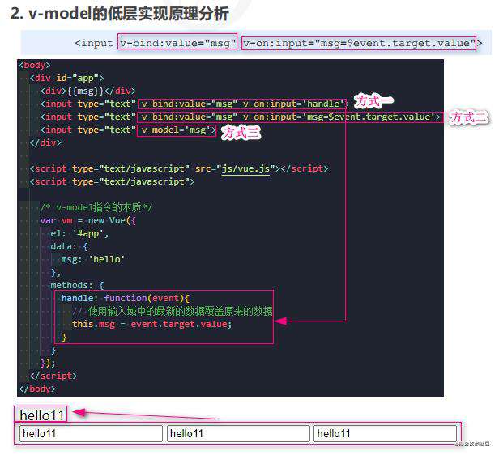Click the code line "msg: 'hello'"
Screen dimensions: 499x455
pyautogui.click(x=92, y=259)
